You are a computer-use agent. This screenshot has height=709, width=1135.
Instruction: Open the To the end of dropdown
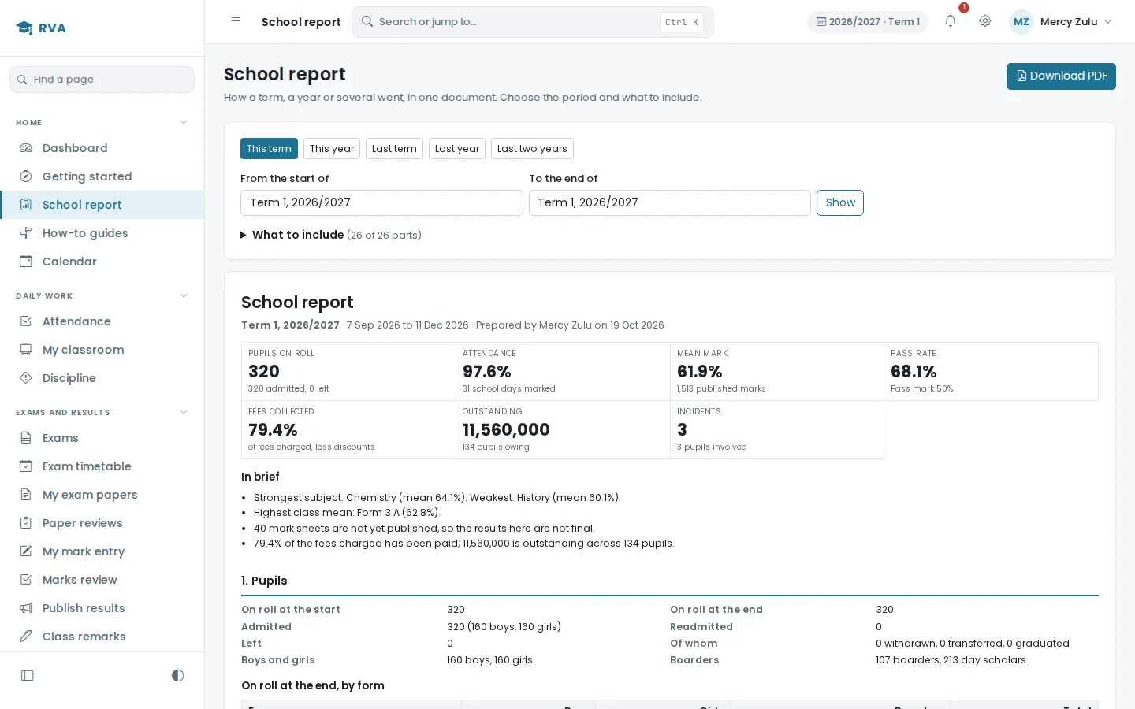pyautogui.click(x=670, y=202)
